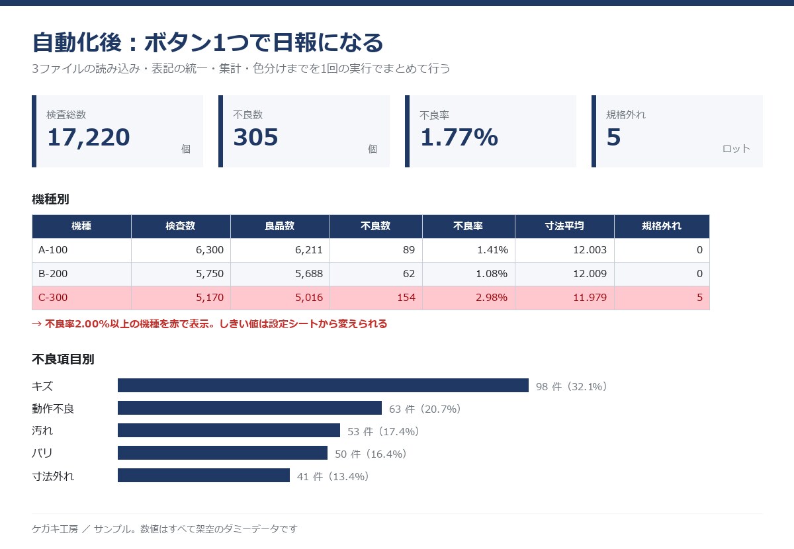Click the バリ chart bar
Screen dimensions: 794x549
point(222,453)
